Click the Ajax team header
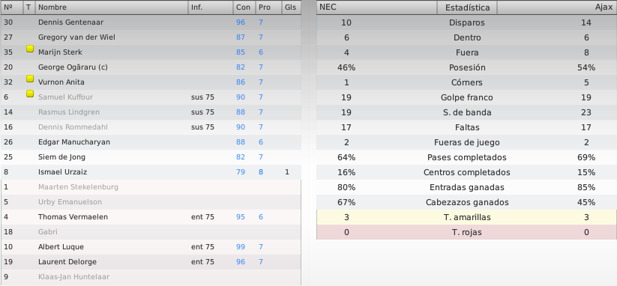 click(x=557, y=7)
